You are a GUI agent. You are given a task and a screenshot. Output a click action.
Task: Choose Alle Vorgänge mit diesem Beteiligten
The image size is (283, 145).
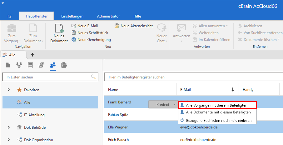coord(216,106)
